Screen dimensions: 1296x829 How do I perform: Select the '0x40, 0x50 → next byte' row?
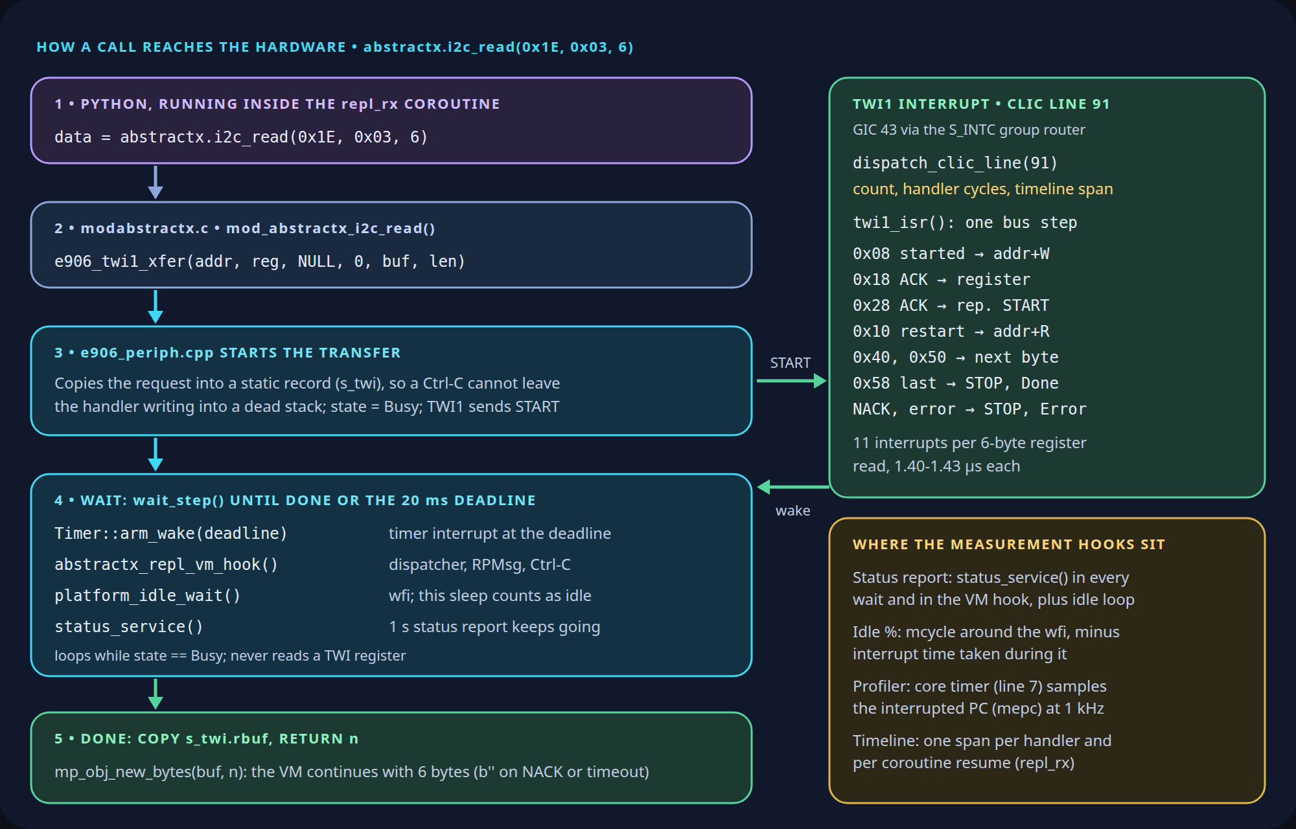click(x=956, y=358)
